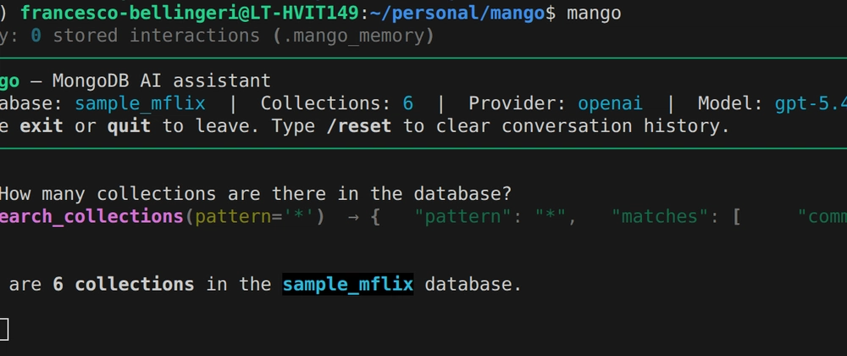The height and width of the screenshot is (356, 847).
Task: Click the search_collections tool call name
Action: click(x=91, y=216)
